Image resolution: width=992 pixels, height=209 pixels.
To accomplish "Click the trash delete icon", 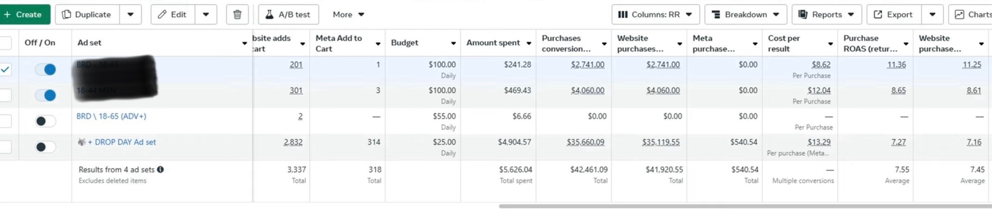I will [x=237, y=14].
